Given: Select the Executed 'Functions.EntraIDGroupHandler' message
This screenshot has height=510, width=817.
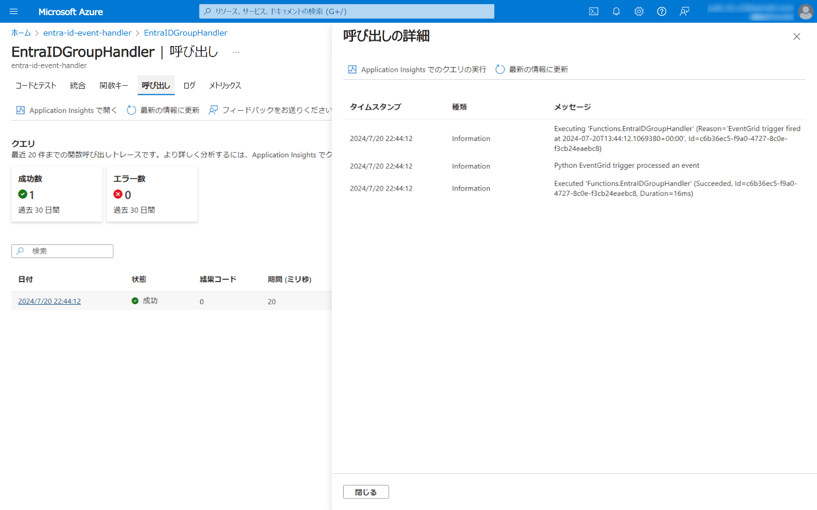Looking at the screenshot, I should (676, 188).
